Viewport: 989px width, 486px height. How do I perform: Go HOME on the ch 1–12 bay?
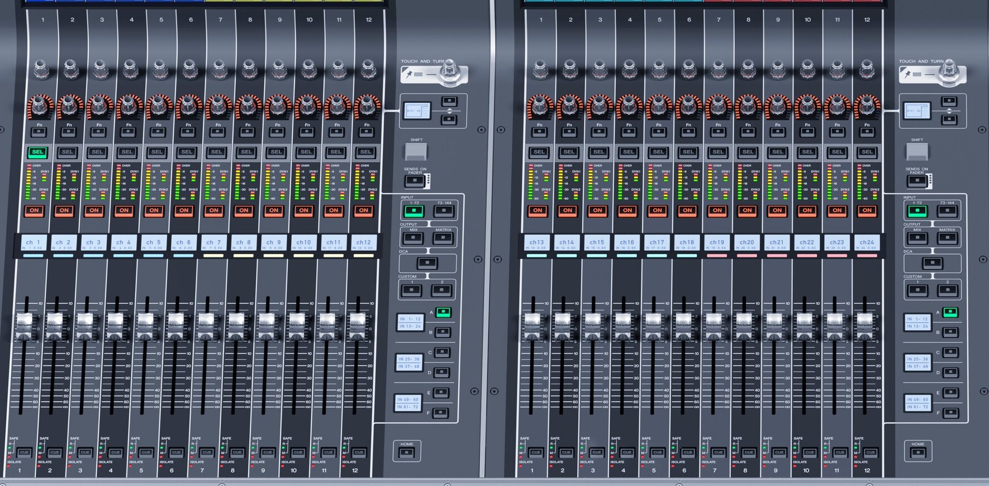coord(407,452)
